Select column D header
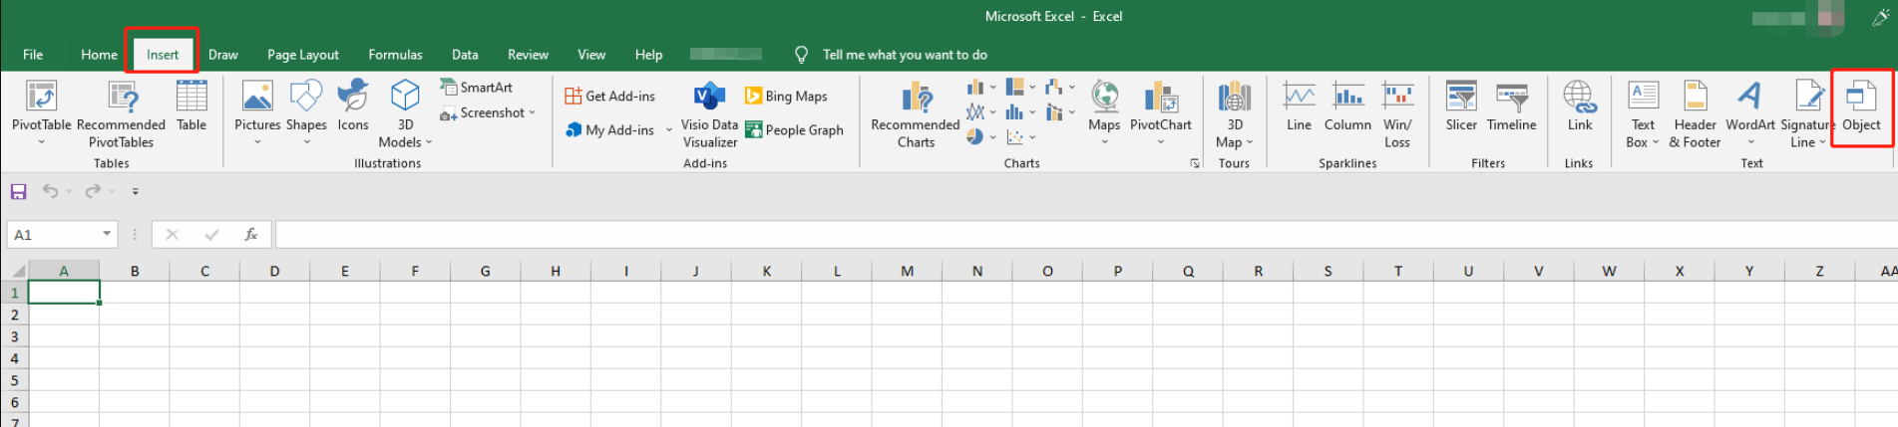The height and width of the screenshot is (427, 1898). tap(274, 271)
